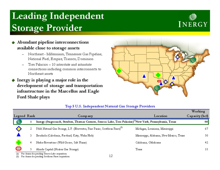This screenshot has height=170, width=220.
Task: Click footnote (a) about Seneca Lake acquisition
Action: coord(42,154)
